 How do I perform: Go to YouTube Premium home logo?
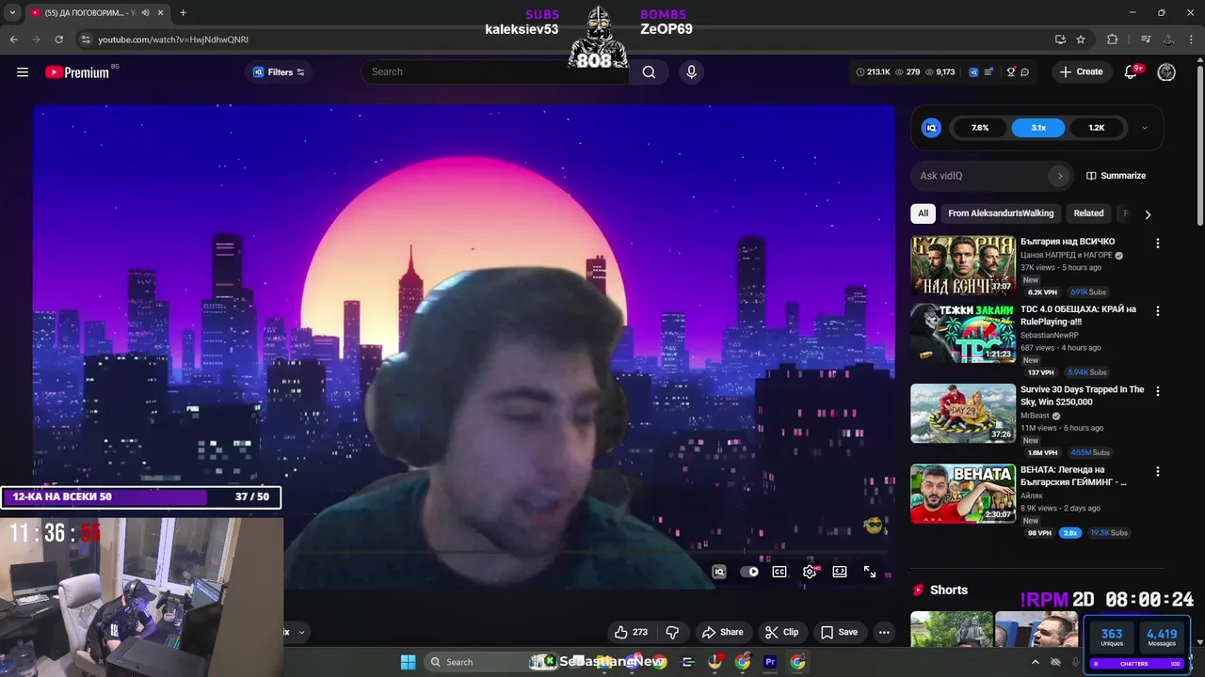tap(77, 72)
